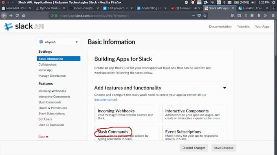Screen dimensions: 277x155
Task: Open the Slash Commands feature card
Action: click(127, 133)
